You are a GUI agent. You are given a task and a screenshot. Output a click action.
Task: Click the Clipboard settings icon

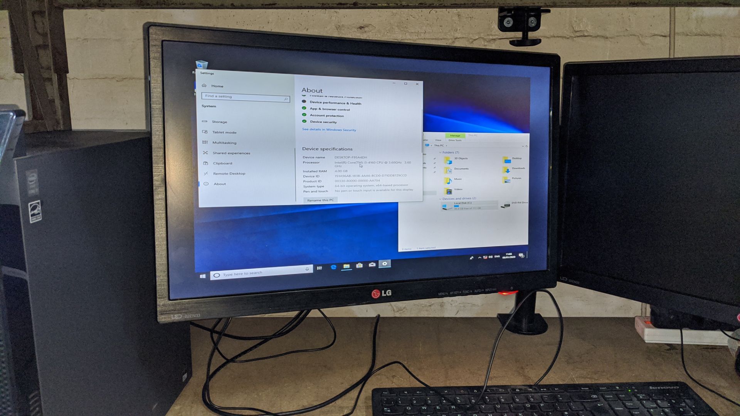[x=206, y=163]
